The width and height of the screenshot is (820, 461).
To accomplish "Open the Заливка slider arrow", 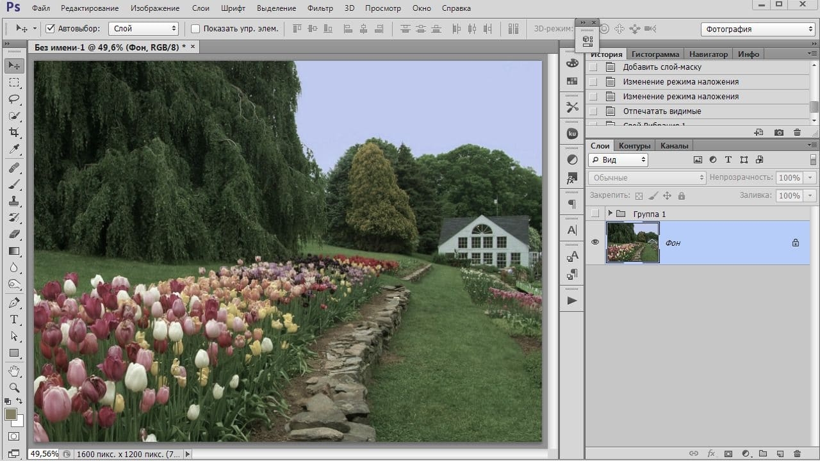I will point(810,196).
